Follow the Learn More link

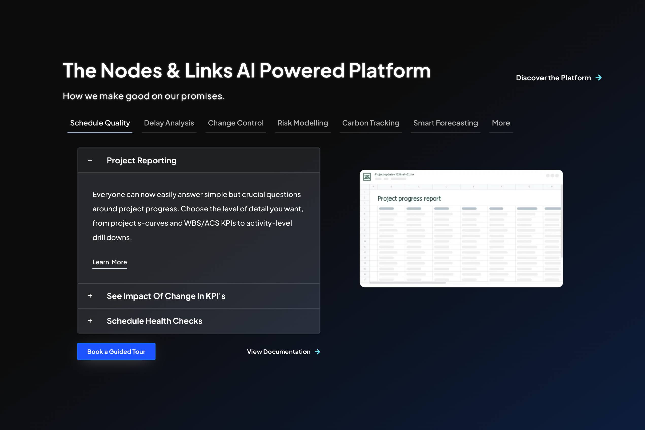110,262
